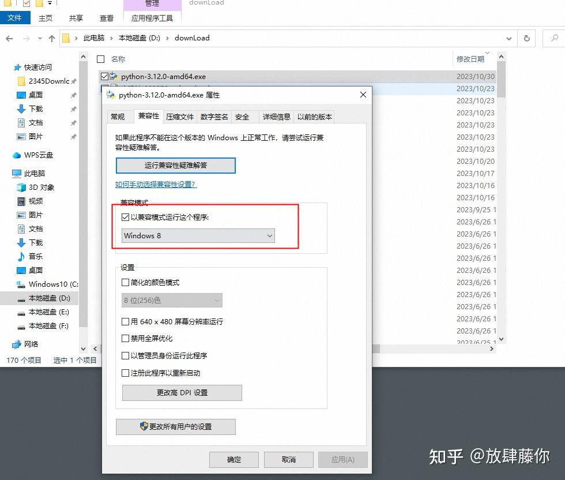Image resolution: width=565 pixels, height=480 pixels.
Task: Enable 以管理员身份运行此程序
Action: tap(125, 356)
